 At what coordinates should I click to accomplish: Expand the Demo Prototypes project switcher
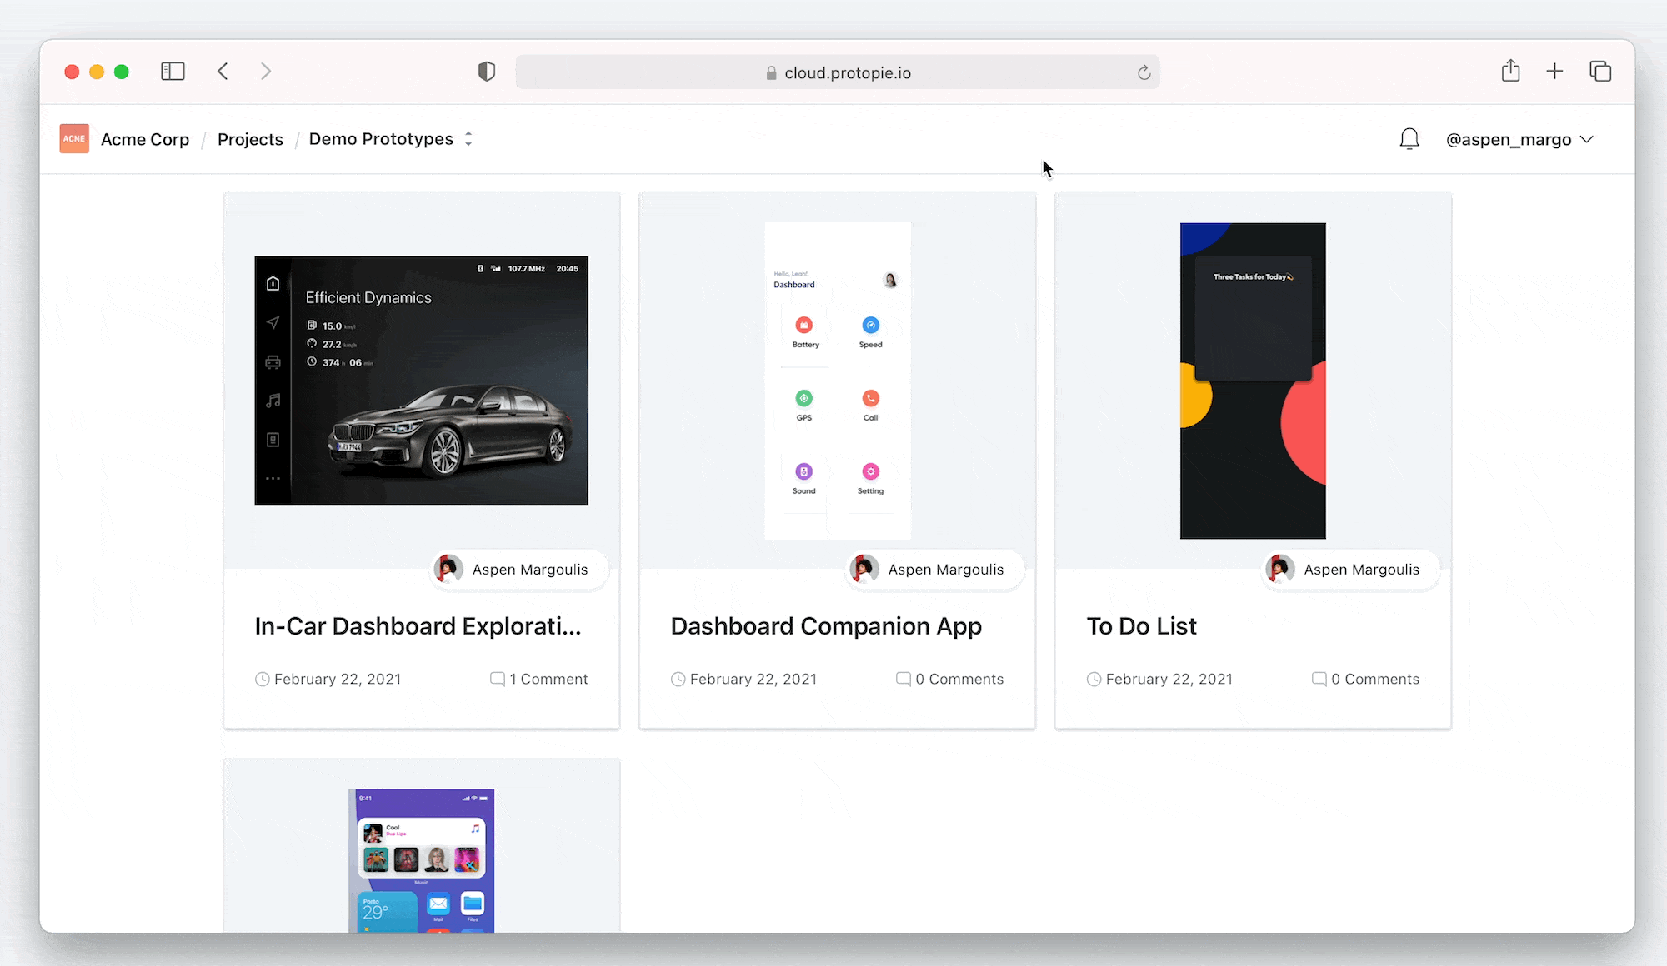468,139
